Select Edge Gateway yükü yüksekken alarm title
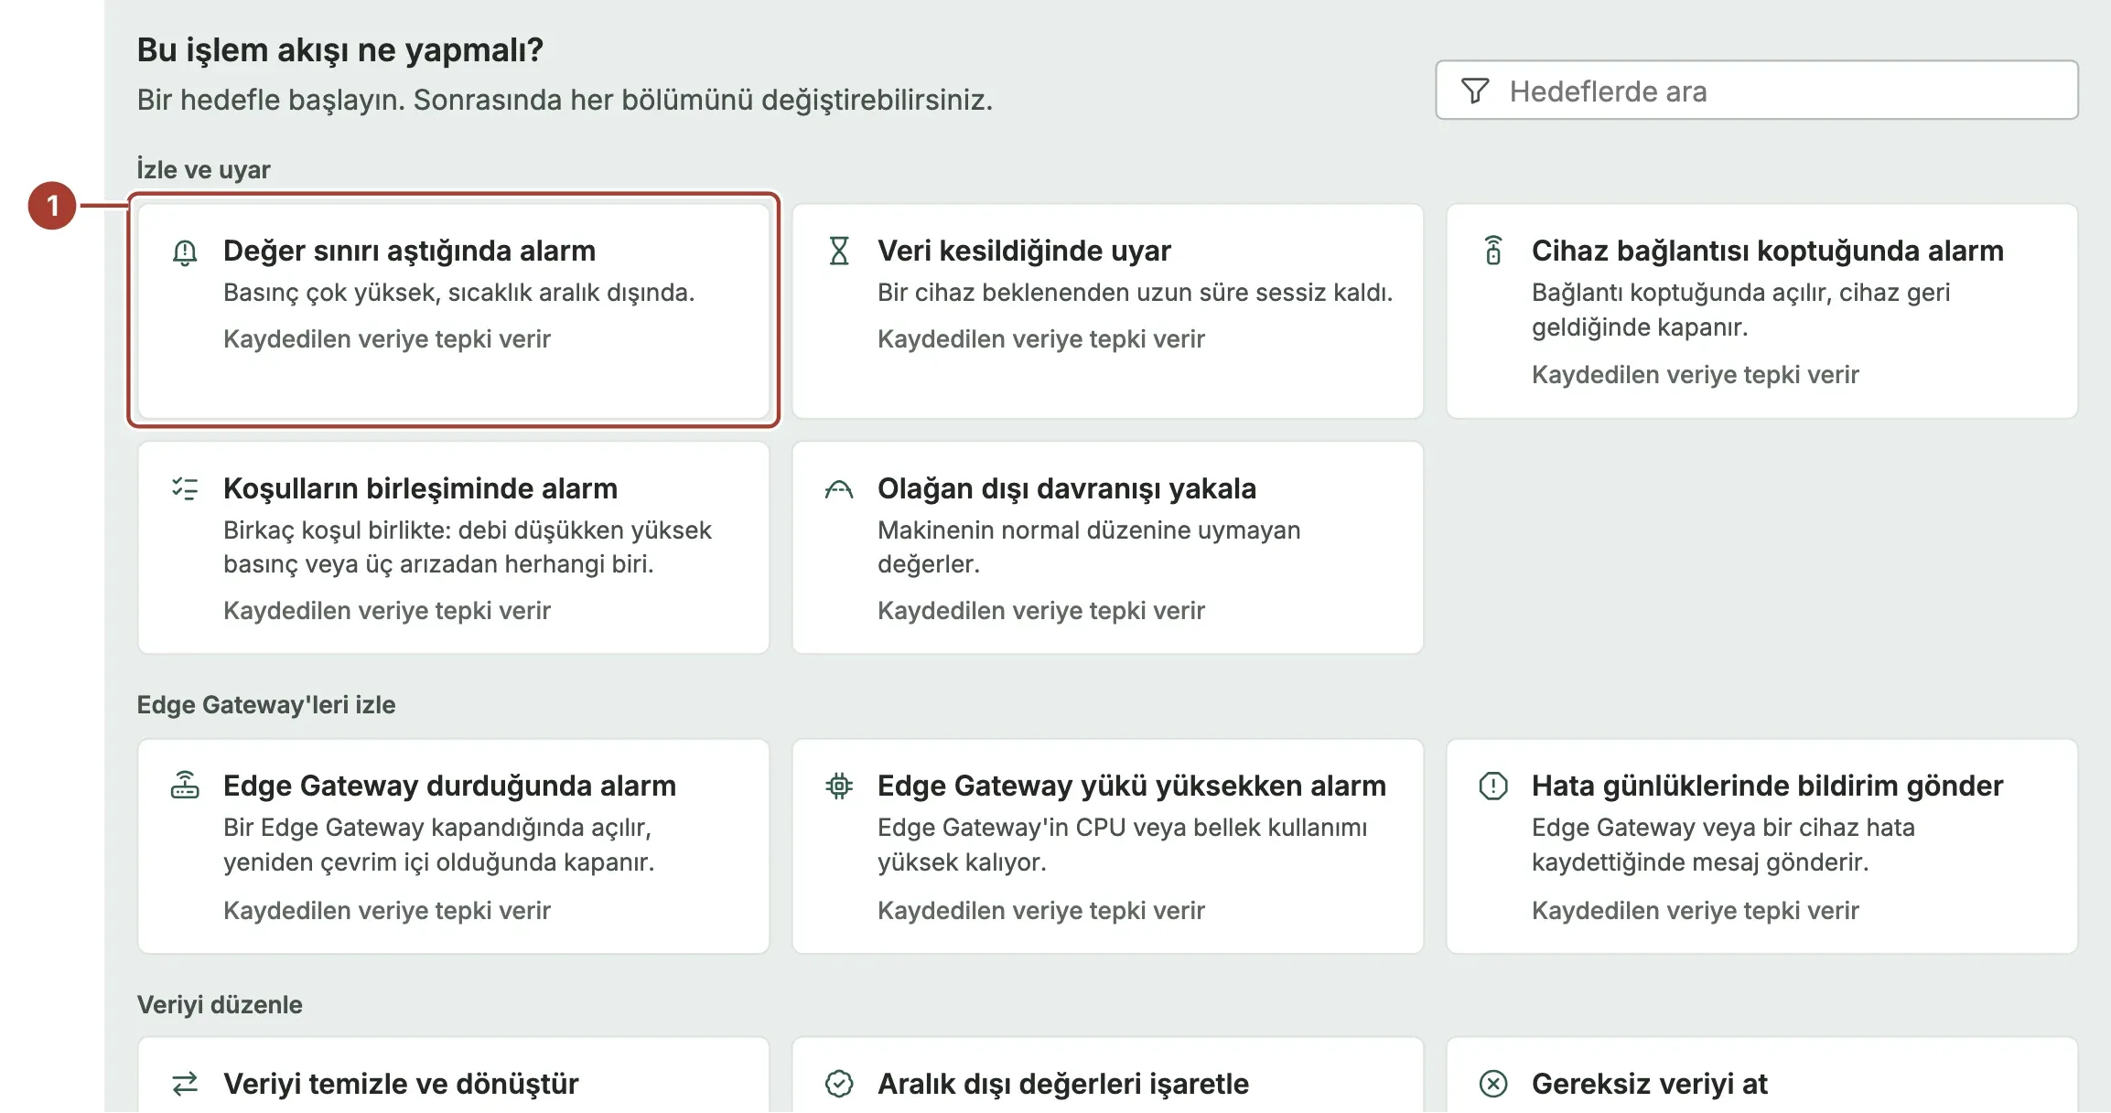This screenshot has width=2111, height=1113. pyautogui.click(x=1132, y=786)
